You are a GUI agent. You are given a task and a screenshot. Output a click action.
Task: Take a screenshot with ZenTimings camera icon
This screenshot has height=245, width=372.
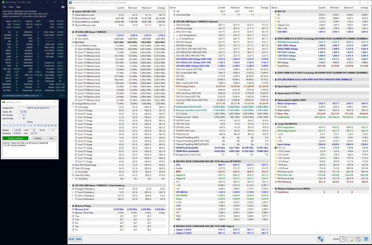pos(63,7)
